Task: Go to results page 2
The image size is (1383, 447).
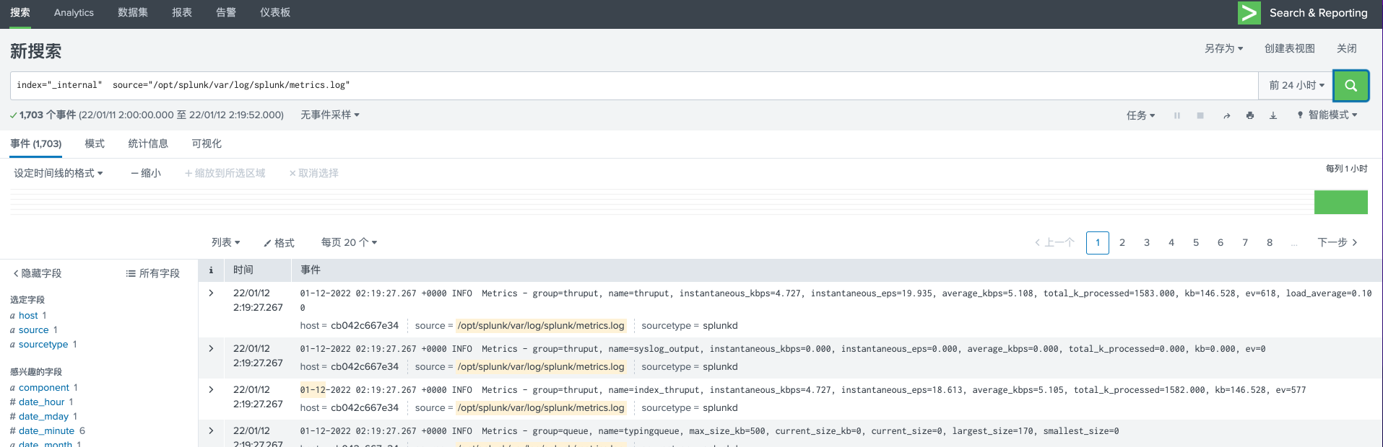Action: click(1122, 242)
